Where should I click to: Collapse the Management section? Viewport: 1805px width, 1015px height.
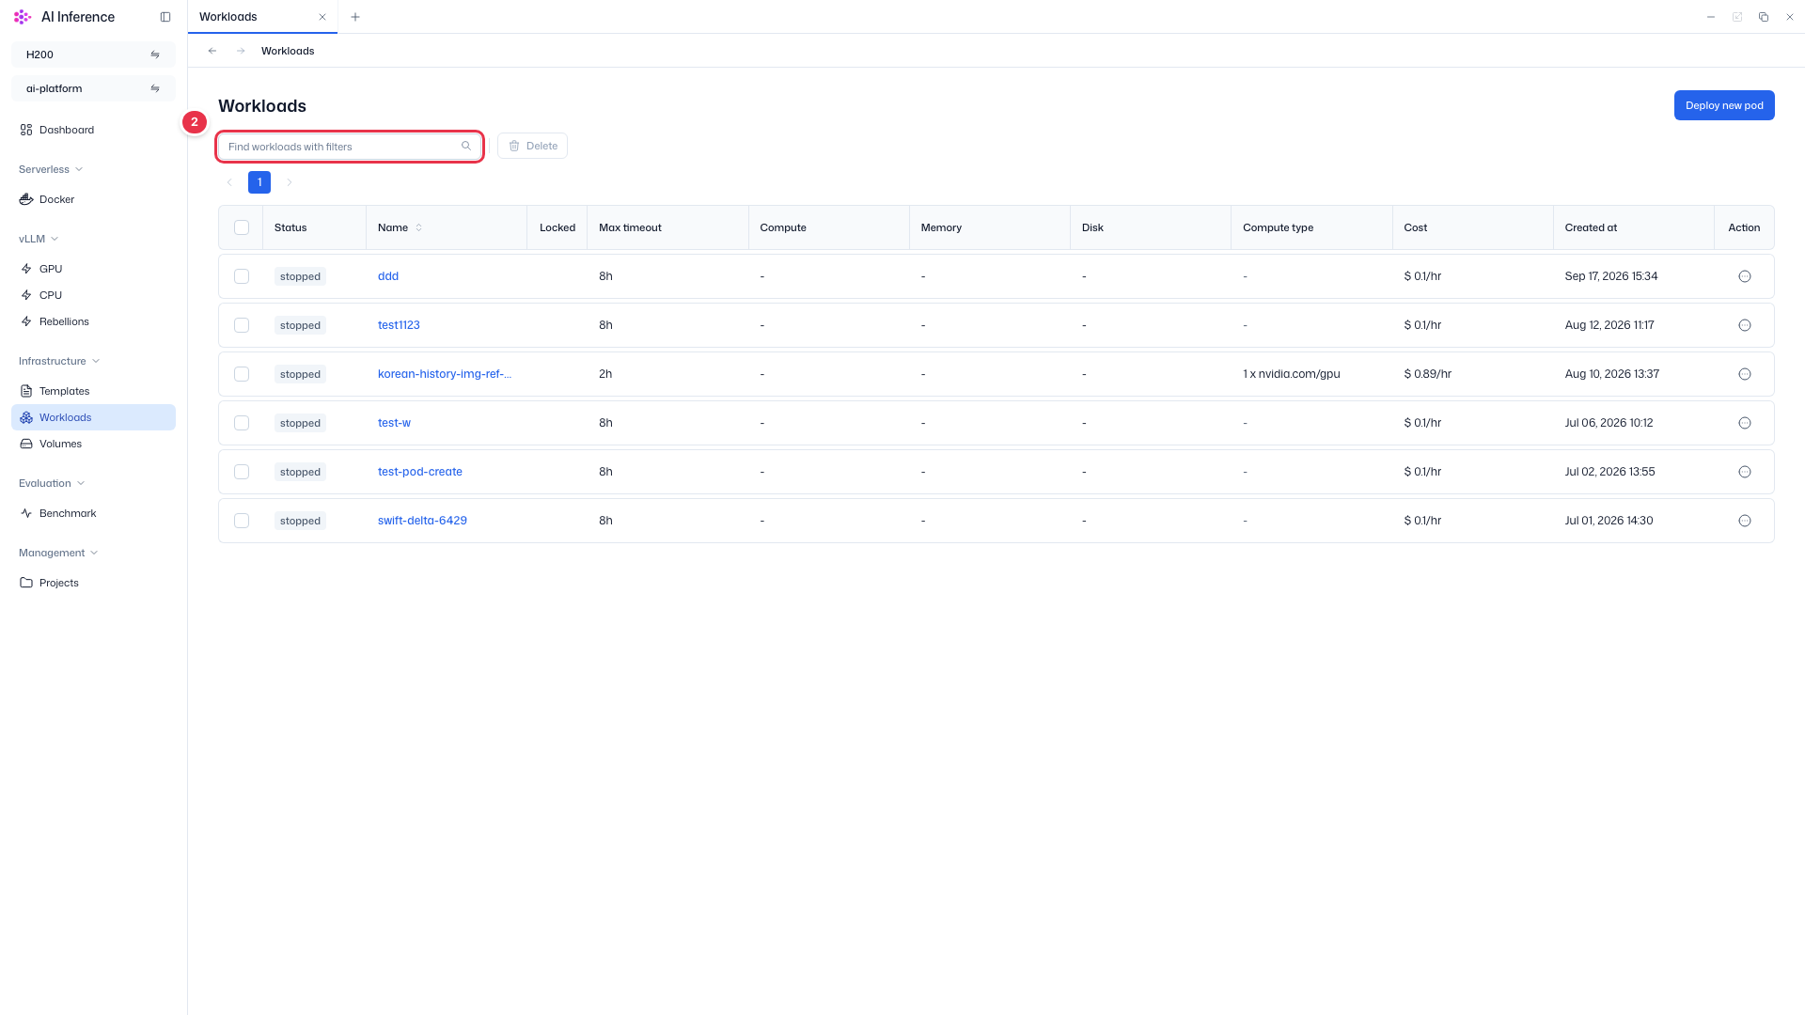(58, 553)
